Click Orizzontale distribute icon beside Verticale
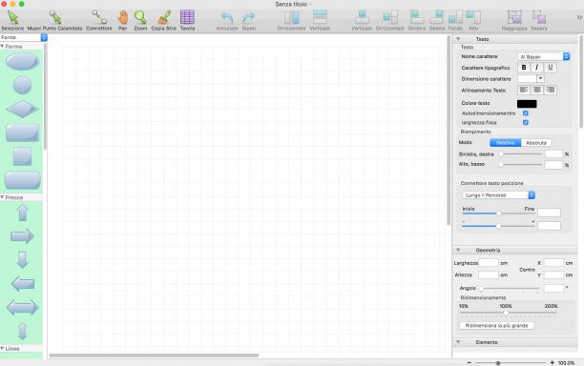Screen dimensions: 584x366 tap(291, 17)
